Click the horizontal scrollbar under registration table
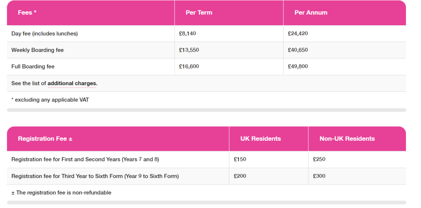421x208 pixels. point(207,203)
